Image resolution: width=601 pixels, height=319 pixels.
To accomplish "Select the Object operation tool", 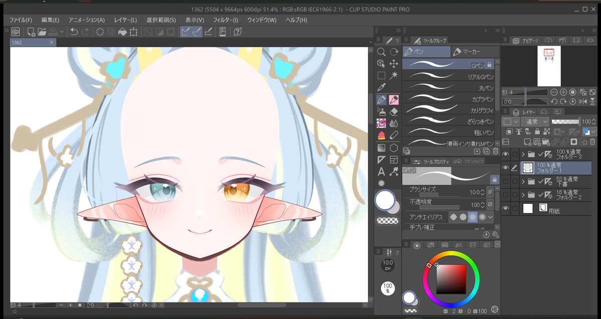I will pyautogui.click(x=381, y=63).
